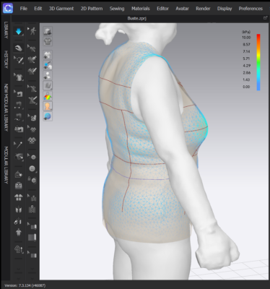This screenshot has height=289, width=270.
Task: Select the walking avatar edit tool
Action: (32, 31)
